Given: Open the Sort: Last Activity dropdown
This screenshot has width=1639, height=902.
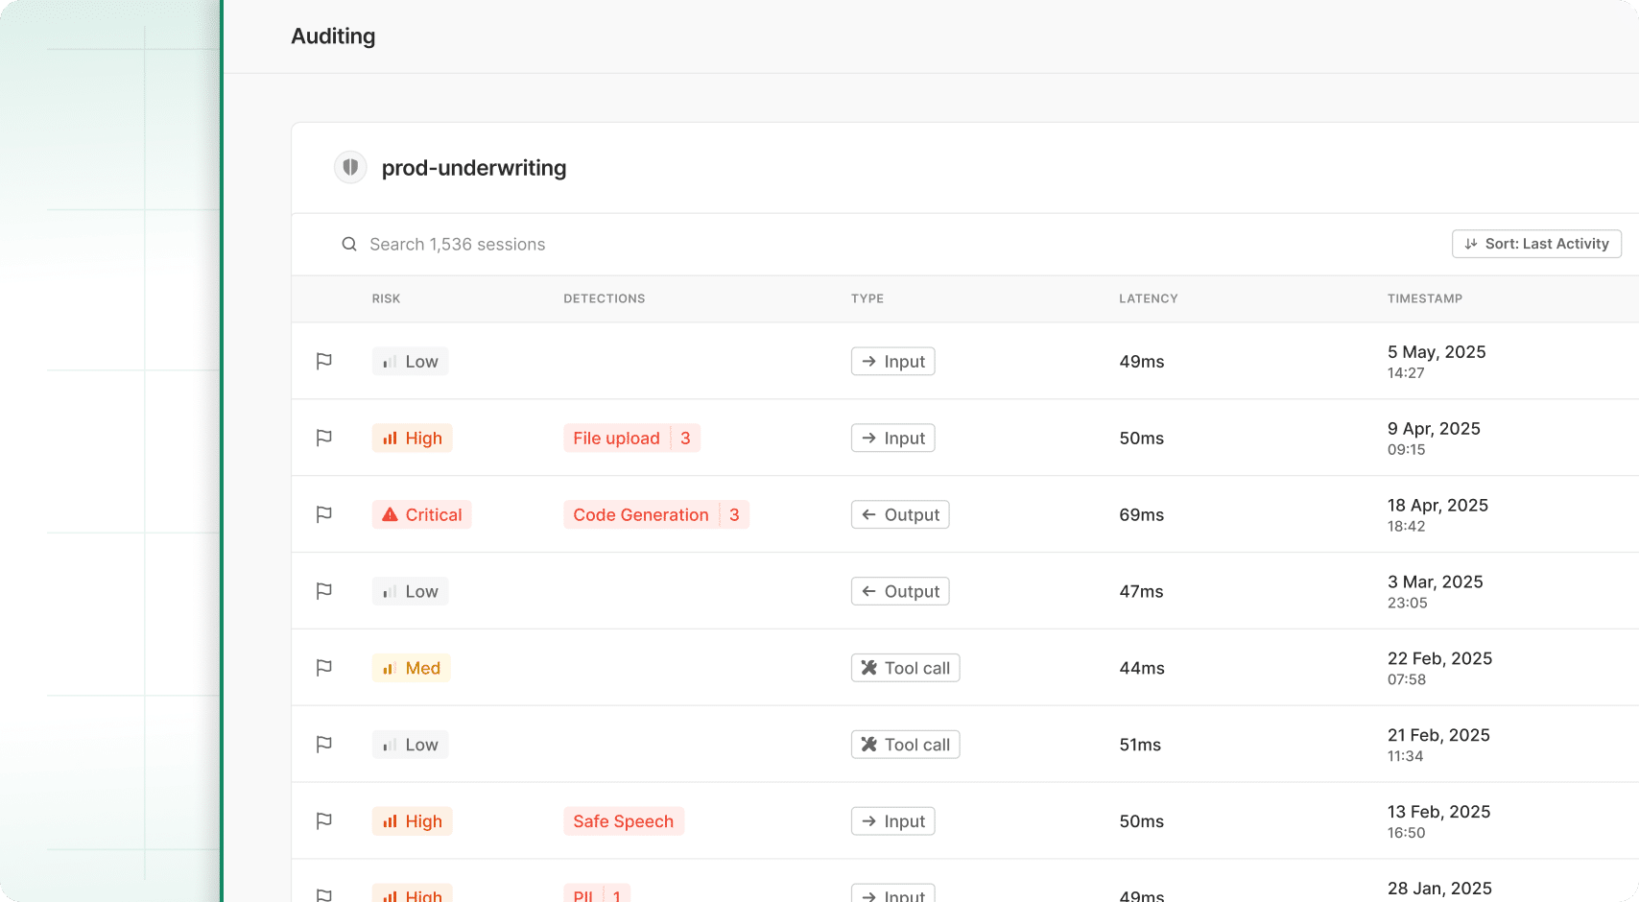Looking at the screenshot, I should (1536, 244).
